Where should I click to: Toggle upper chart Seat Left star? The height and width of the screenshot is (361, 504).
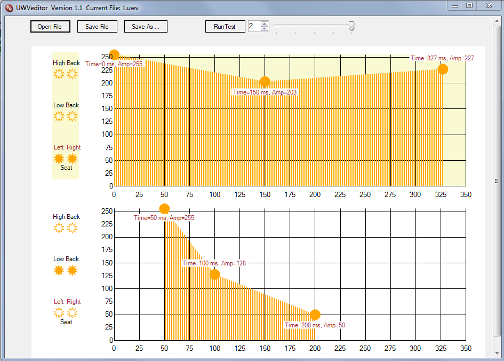click(59, 159)
